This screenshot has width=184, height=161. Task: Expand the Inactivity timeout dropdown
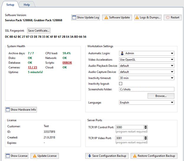[x=146, y=78]
